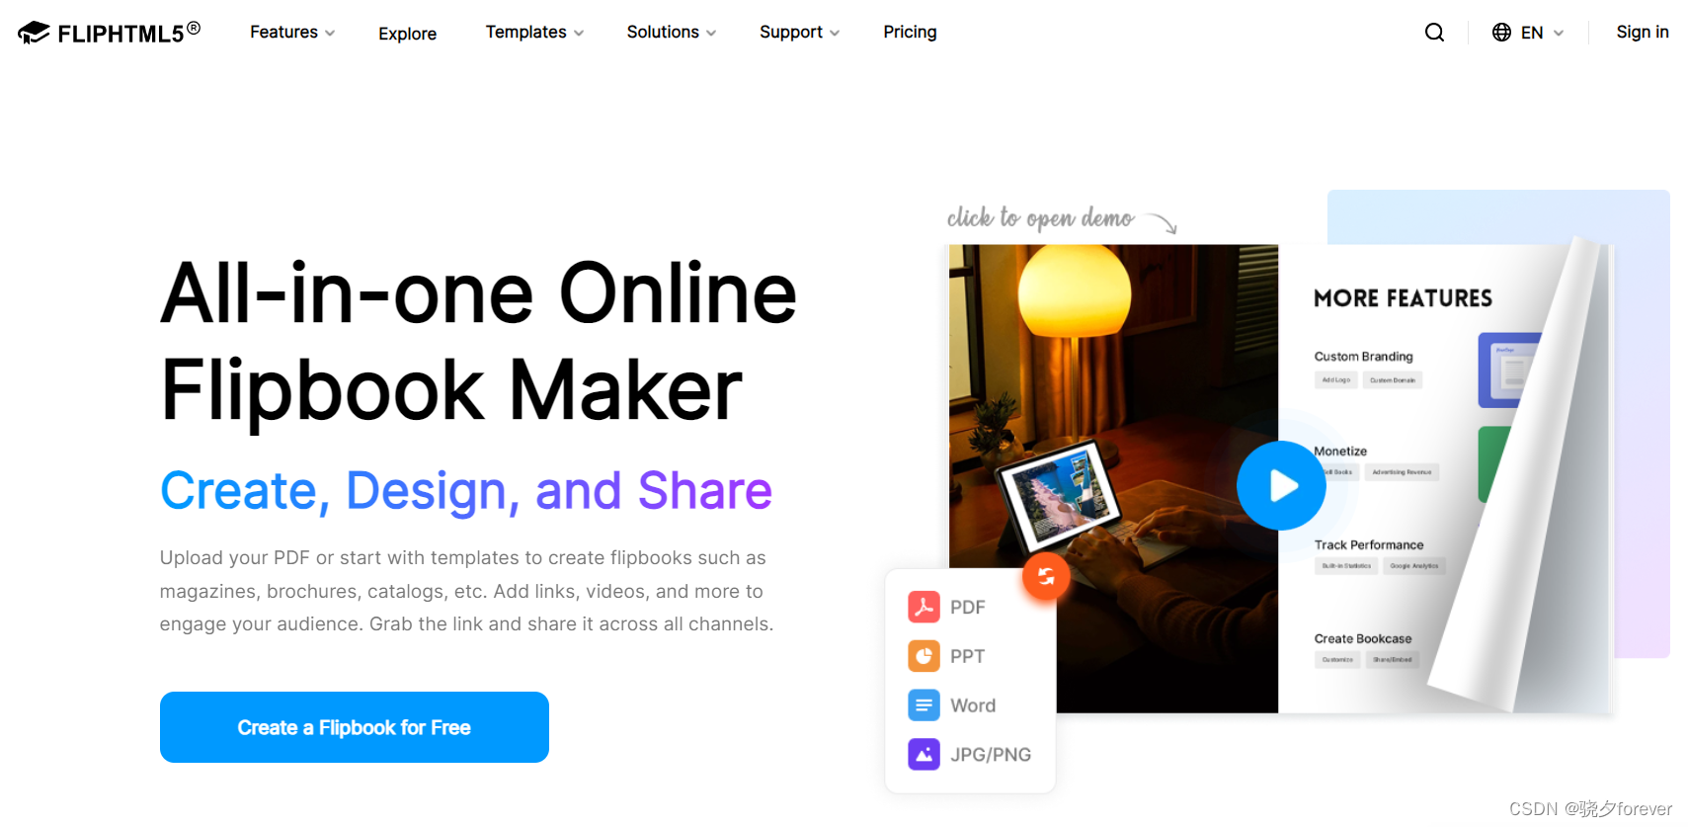The width and height of the screenshot is (1688, 827).
Task: Open the search magnifier icon
Action: click(1434, 33)
